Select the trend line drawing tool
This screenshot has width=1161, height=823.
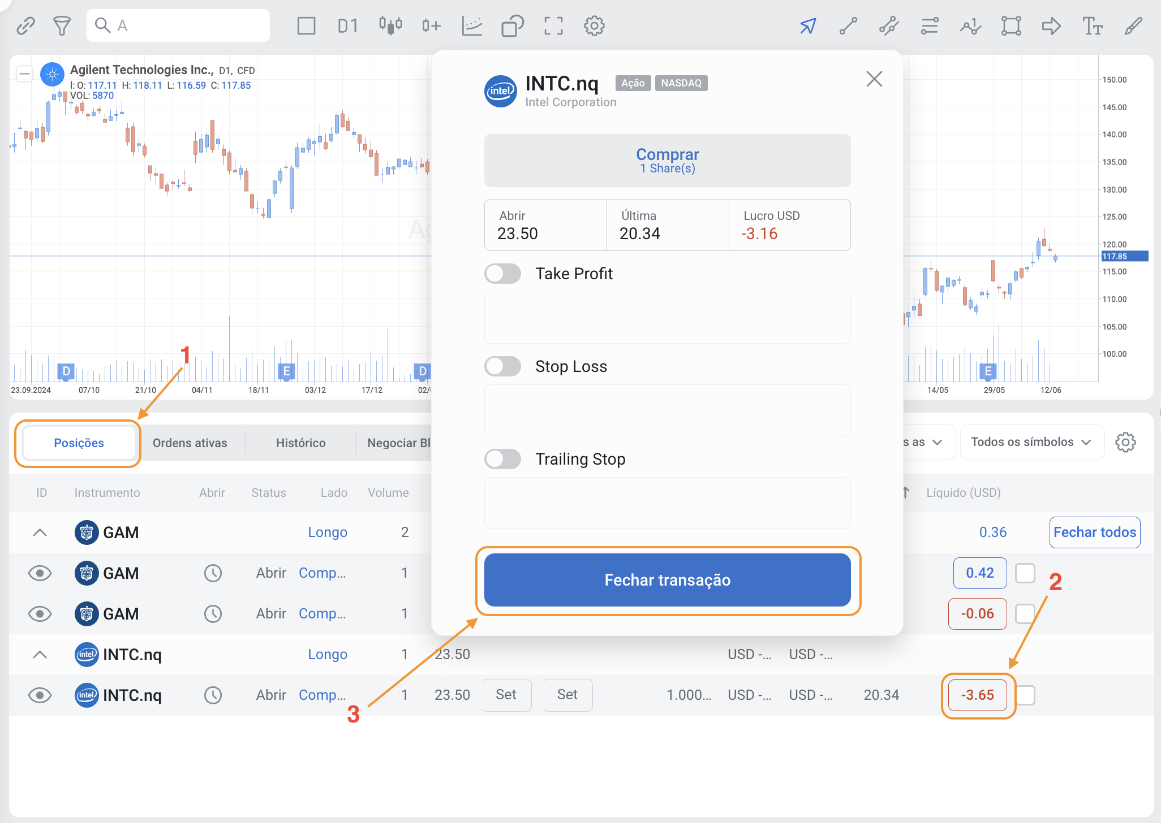pos(848,26)
